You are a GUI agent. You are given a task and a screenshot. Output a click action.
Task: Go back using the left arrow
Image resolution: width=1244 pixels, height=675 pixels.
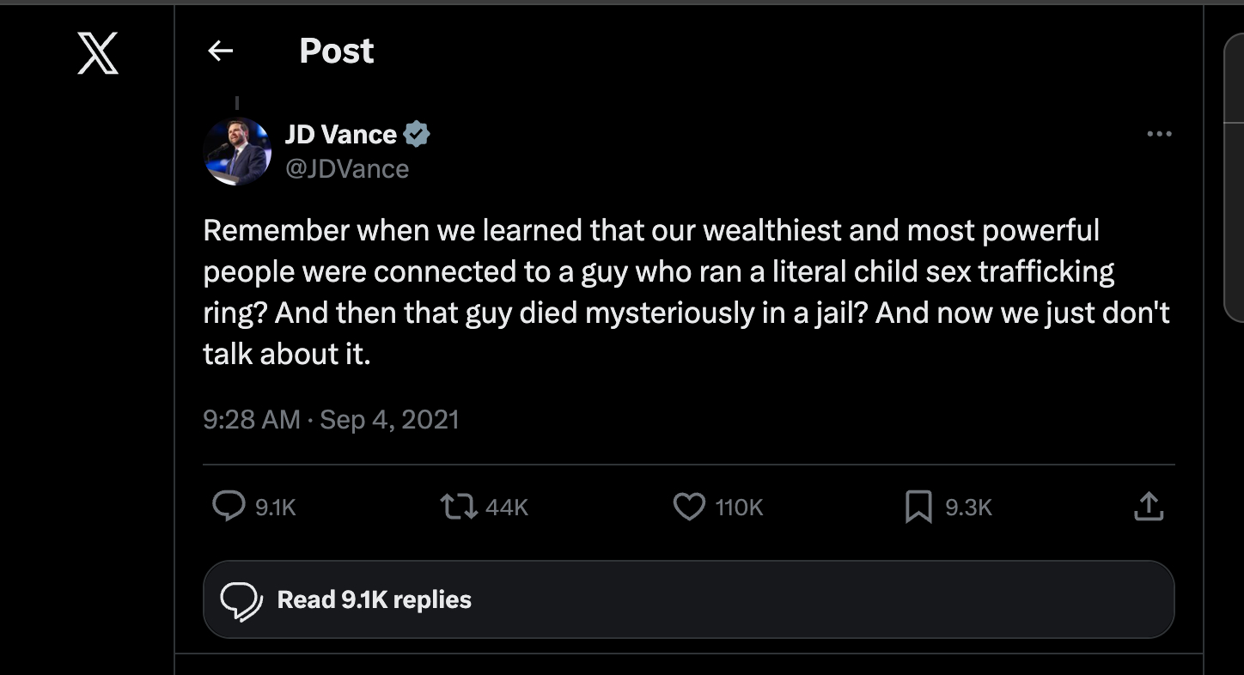pyautogui.click(x=221, y=52)
